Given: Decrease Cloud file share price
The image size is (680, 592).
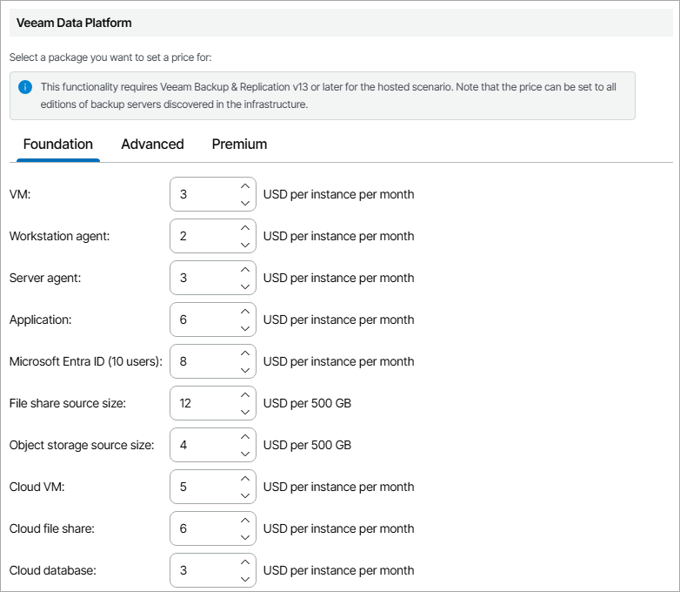Looking at the screenshot, I should pyautogui.click(x=244, y=538).
